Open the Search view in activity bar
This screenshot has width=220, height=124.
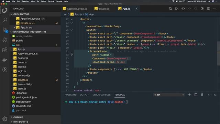tap(5, 20)
